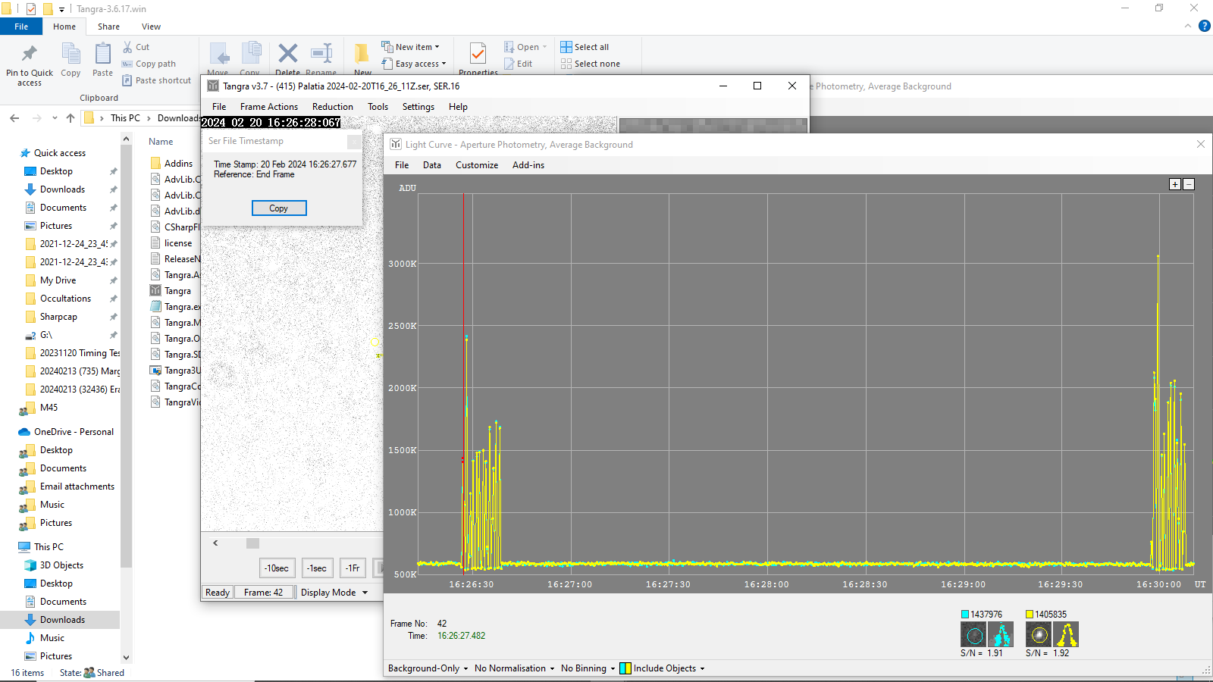Open Light Curve File menu
The width and height of the screenshot is (1213, 682).
coord(402,165)
